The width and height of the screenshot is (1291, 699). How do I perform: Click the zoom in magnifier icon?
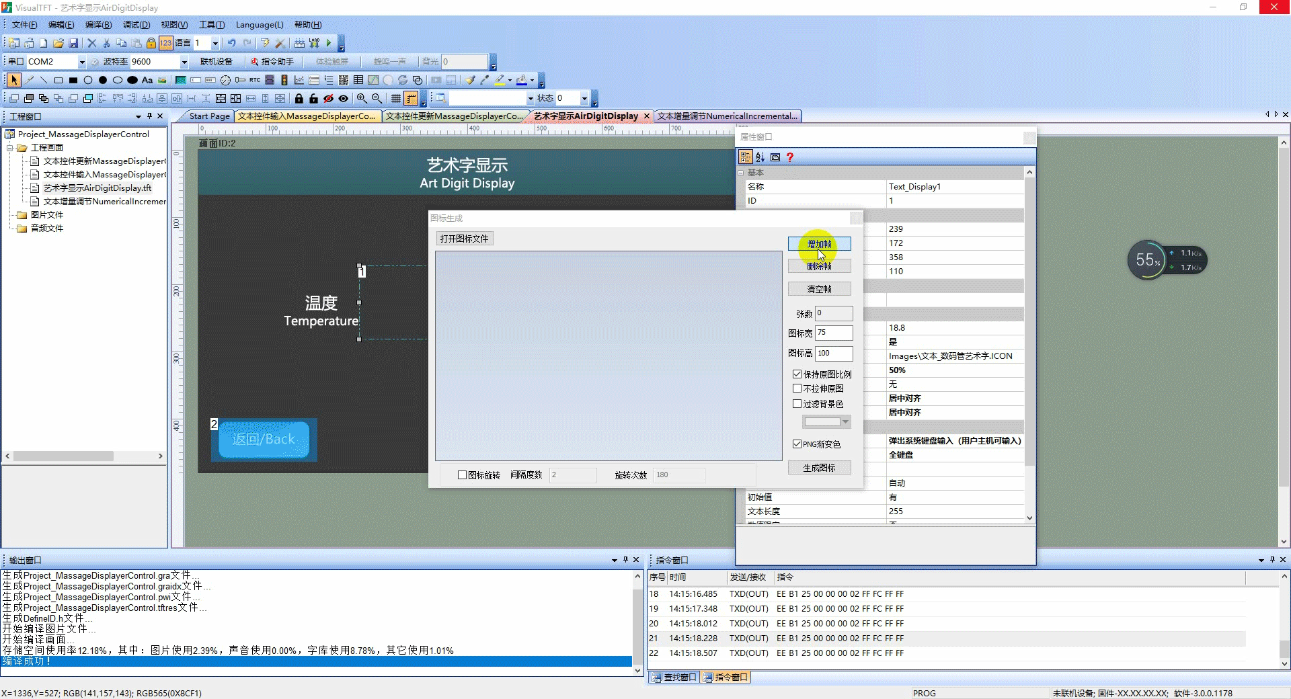coord(362,98)
